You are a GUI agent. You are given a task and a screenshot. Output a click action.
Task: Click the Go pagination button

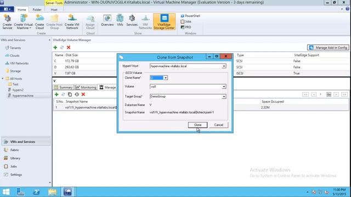click(329, 95)
